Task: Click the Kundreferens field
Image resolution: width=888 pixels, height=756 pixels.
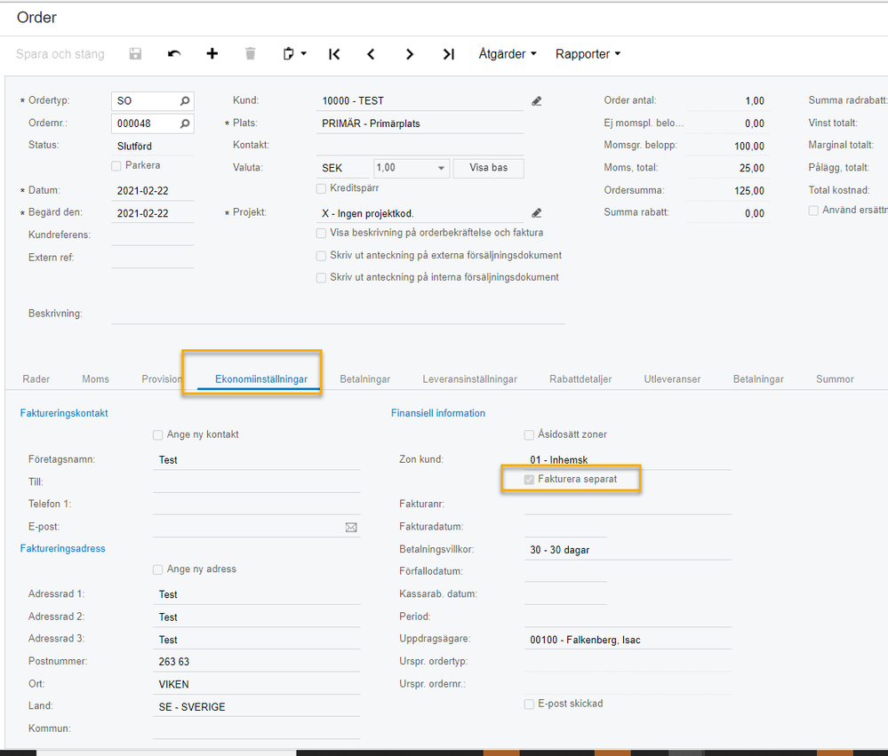Action: (x=152, y=235)
